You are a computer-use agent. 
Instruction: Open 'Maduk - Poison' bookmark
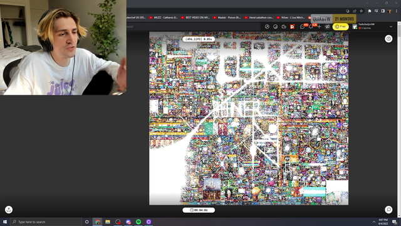(x=227, y=18)
